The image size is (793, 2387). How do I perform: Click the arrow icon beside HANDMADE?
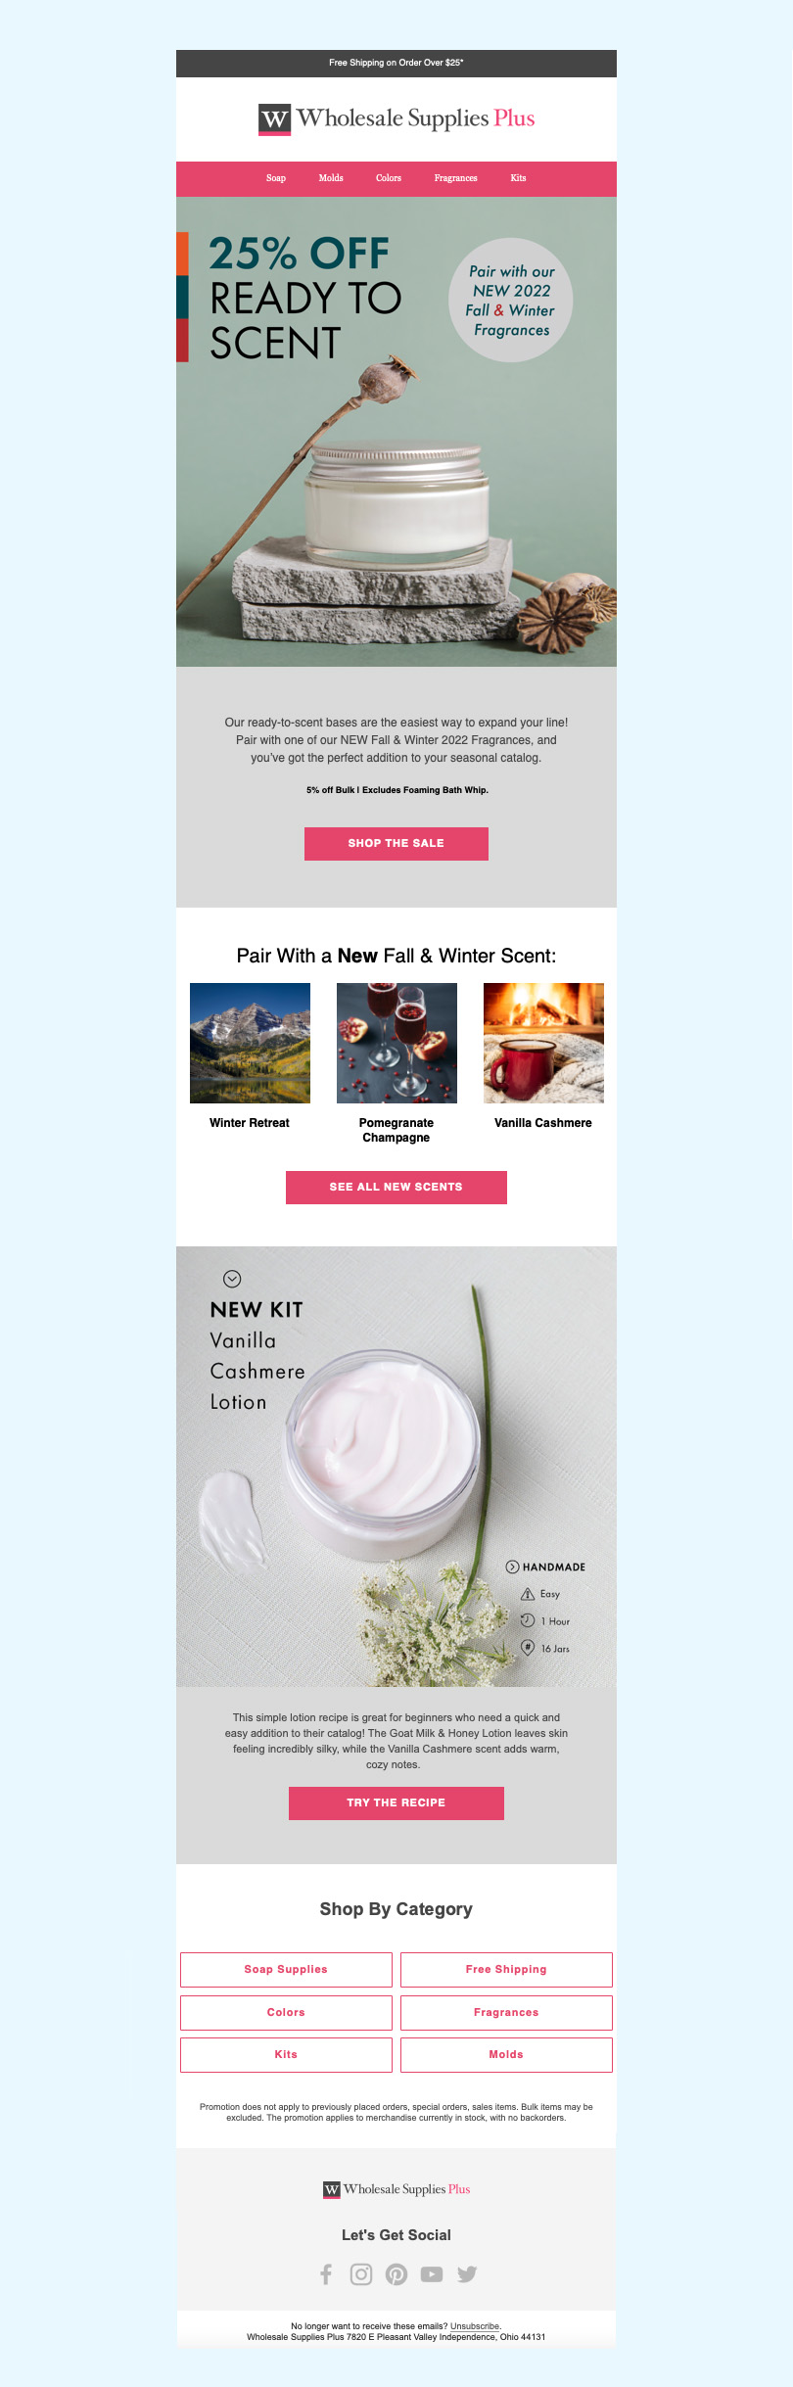512,1567
